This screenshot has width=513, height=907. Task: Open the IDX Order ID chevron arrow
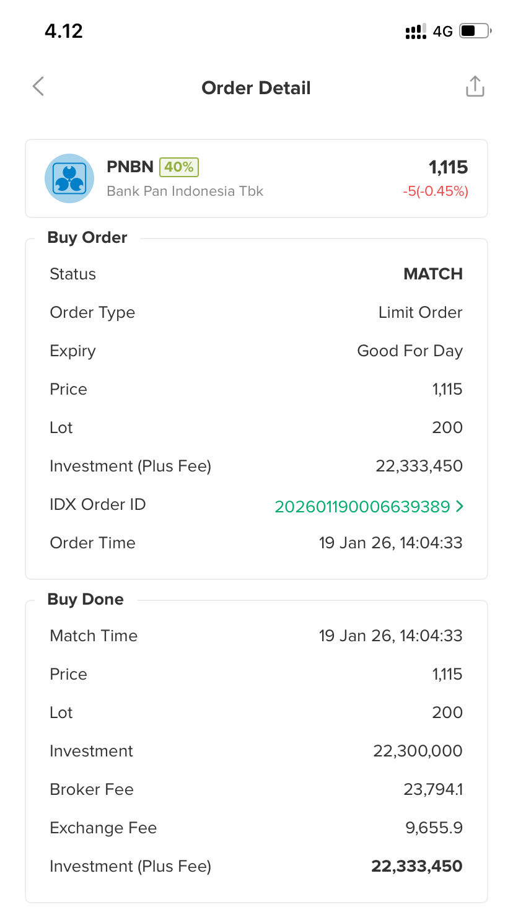tap(459, 507)
